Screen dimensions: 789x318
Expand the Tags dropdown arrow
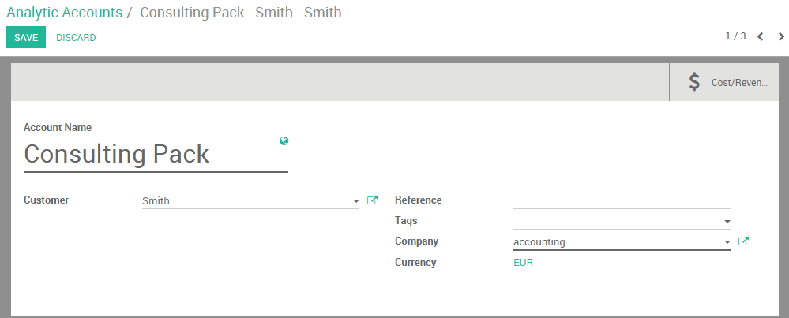coord(727,222)
